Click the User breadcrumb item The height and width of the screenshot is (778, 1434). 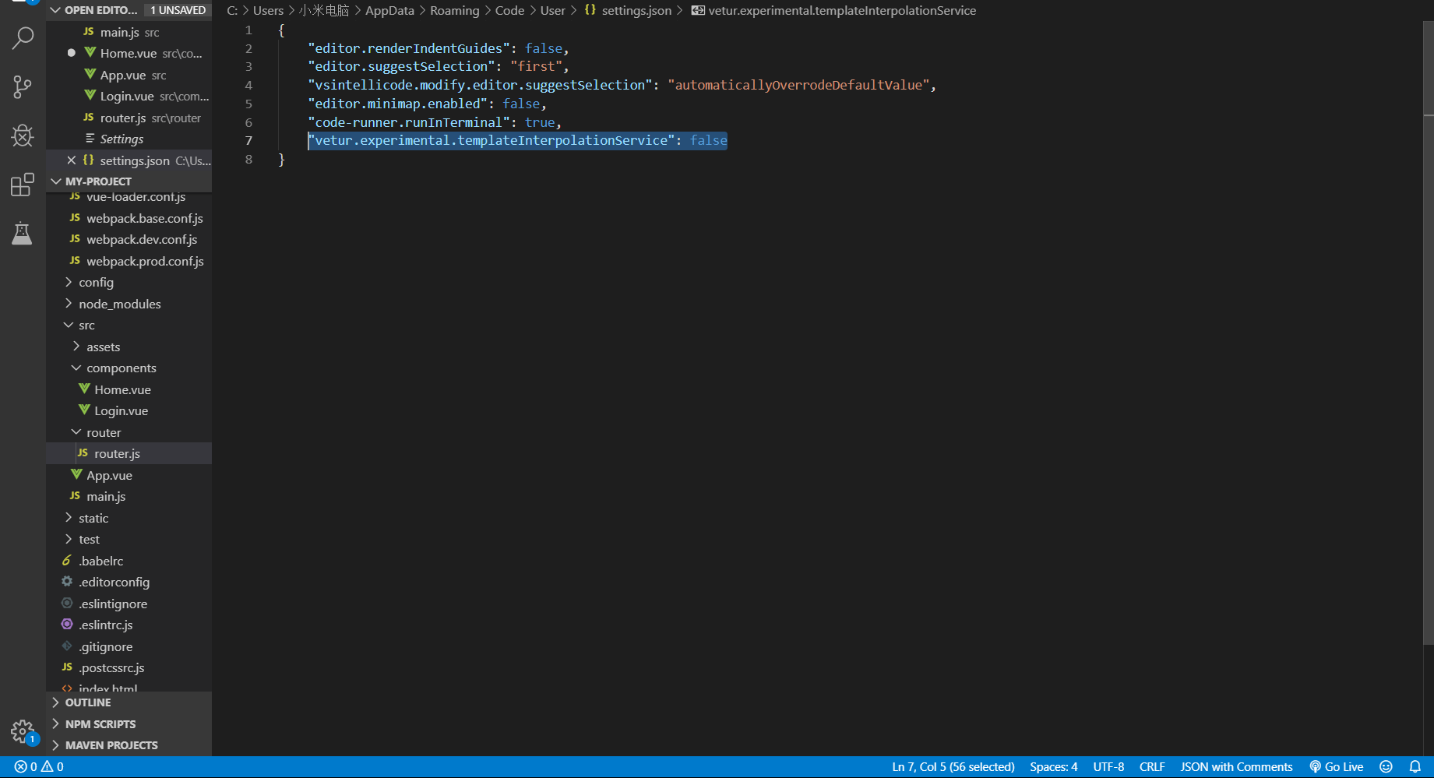click(552, 10)
